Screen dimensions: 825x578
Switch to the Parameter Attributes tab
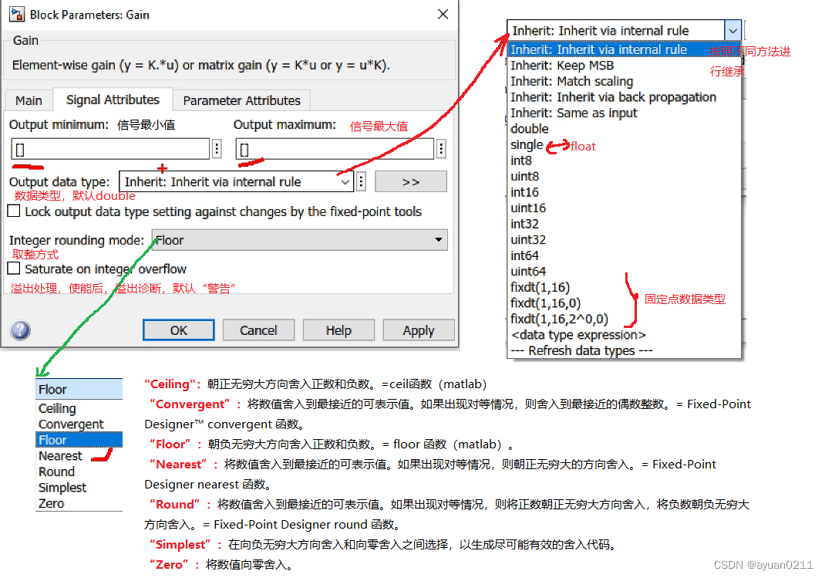241,100
